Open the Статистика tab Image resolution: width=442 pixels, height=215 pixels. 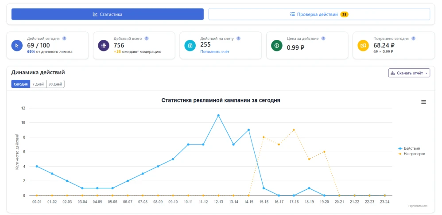pyautogui.click(x=107, y=14)
